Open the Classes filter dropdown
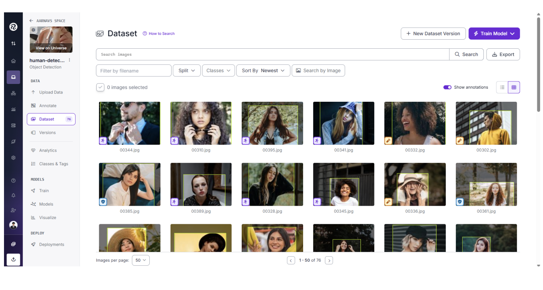This screenshot has width=543, height=290. pos(218,71)
